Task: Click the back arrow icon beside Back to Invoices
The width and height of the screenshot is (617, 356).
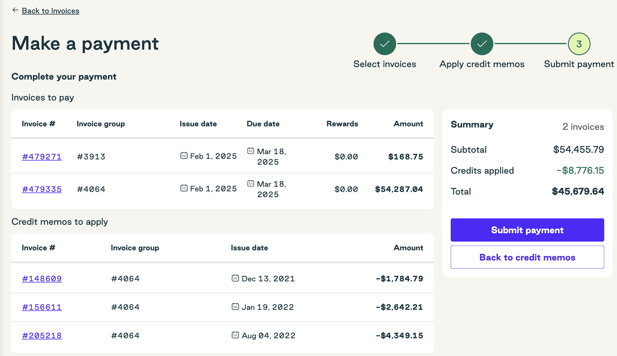Action: 15,10
